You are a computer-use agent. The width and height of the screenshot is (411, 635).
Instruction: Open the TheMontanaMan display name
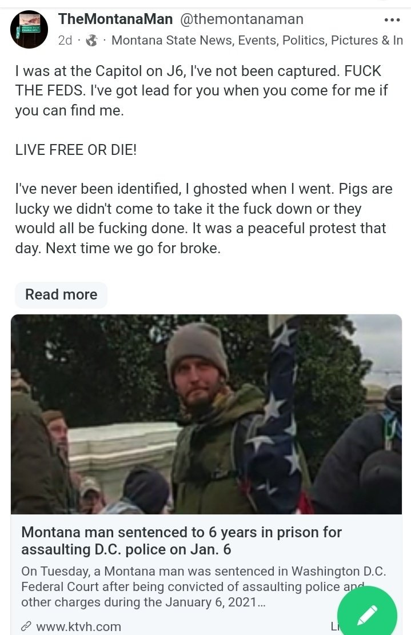(x=115, y=19)
